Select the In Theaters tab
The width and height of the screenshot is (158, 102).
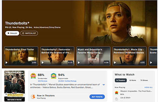[121, 80]
